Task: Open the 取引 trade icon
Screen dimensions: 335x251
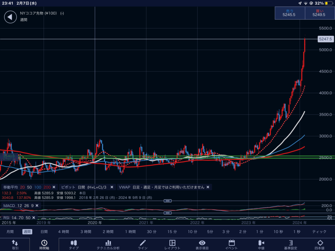Action: pos(15,243)
